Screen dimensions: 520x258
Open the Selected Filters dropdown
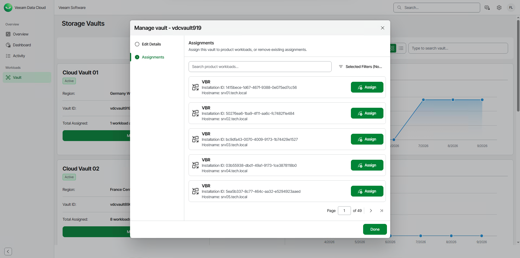point(360,67)
